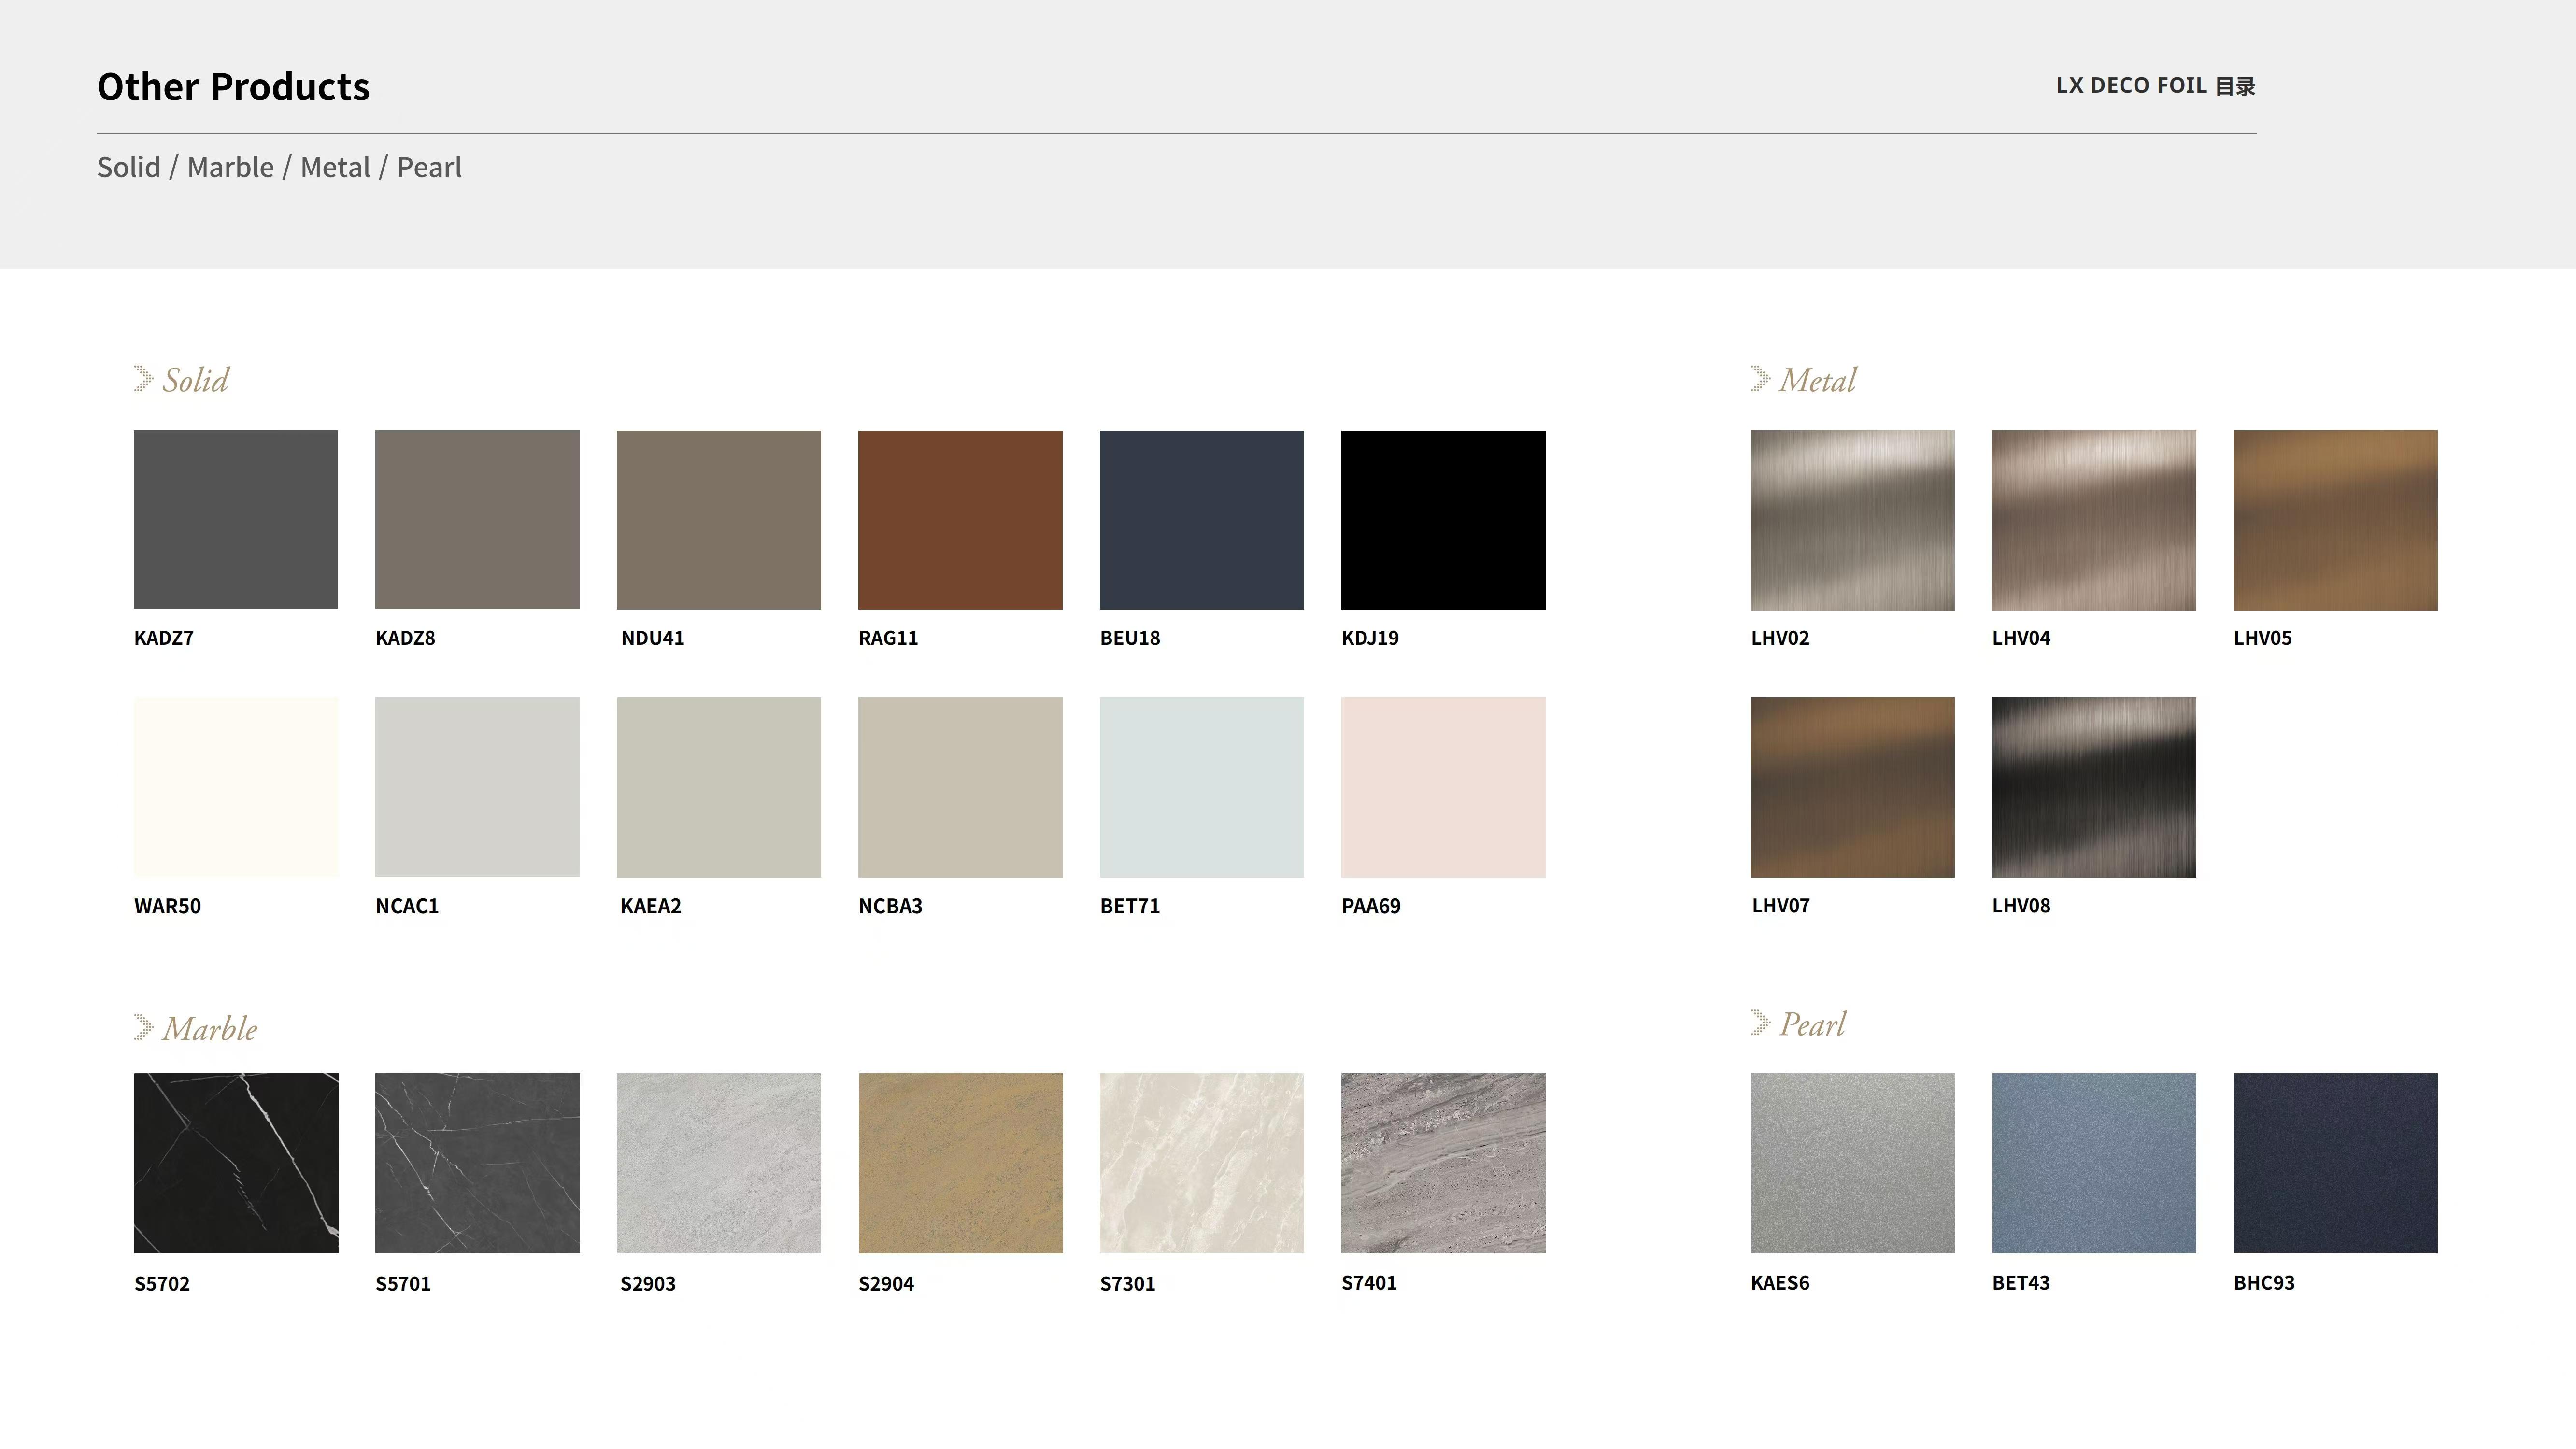
Task: Click the BHC93 code label
Action: tap(2264, 1283)
